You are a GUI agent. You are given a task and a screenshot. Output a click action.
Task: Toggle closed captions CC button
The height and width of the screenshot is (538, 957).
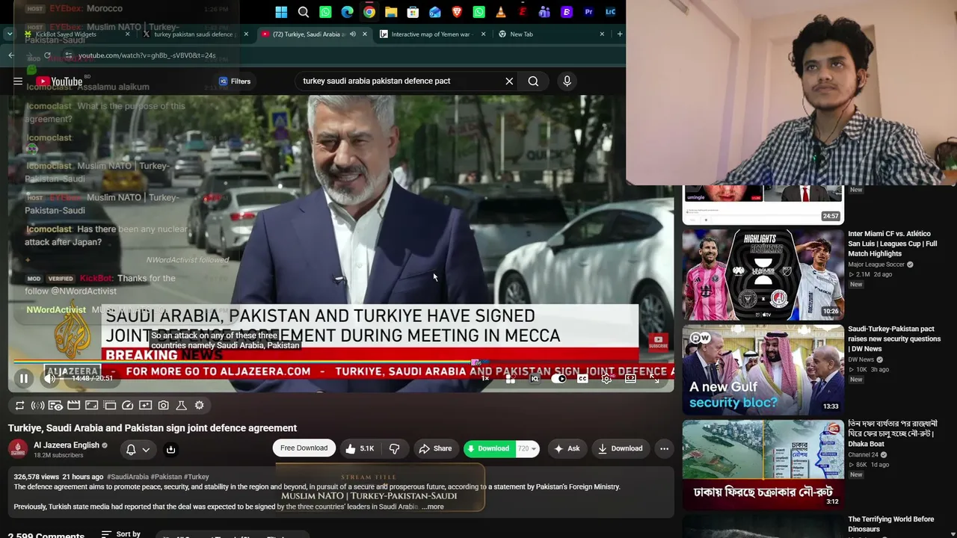pyautogui.click(x=582, y=379)
